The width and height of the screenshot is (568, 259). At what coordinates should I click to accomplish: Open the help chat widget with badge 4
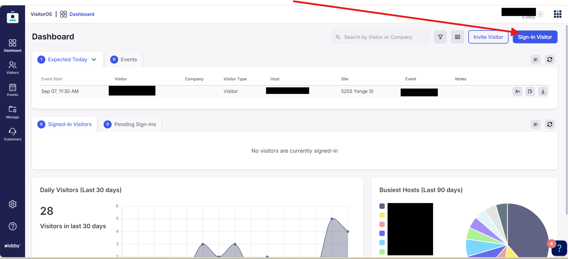click(x=559, y=248)
